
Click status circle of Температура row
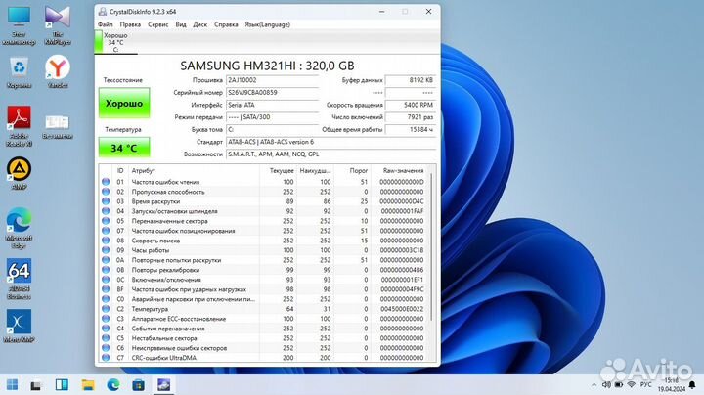tap(106, 309)
